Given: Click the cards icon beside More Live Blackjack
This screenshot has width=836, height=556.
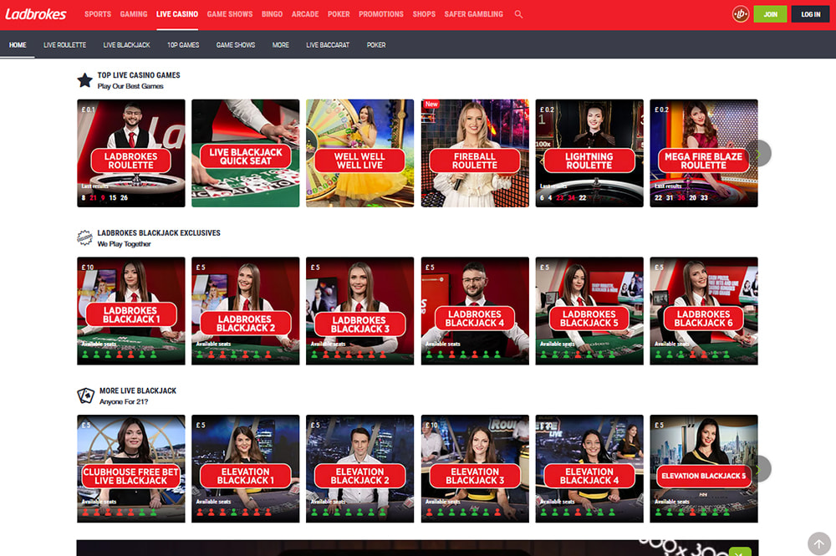Looking at the screenshot, I should point(86,395).
